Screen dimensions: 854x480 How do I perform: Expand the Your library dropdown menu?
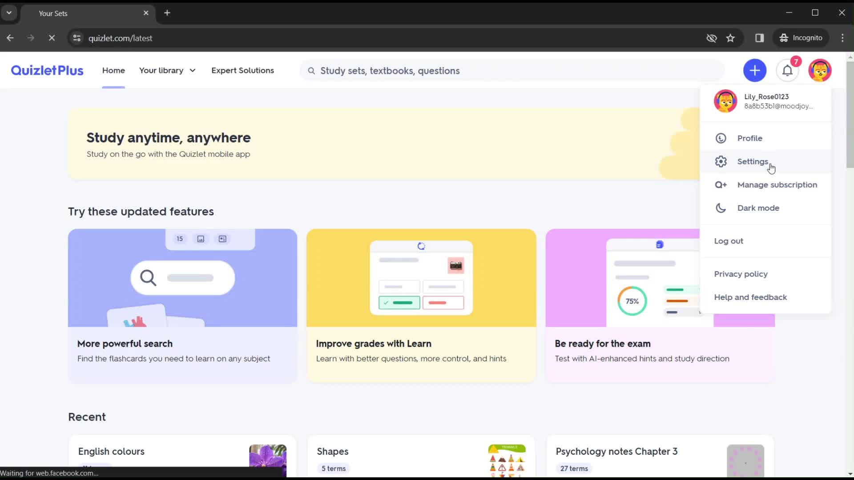(167, 70)
